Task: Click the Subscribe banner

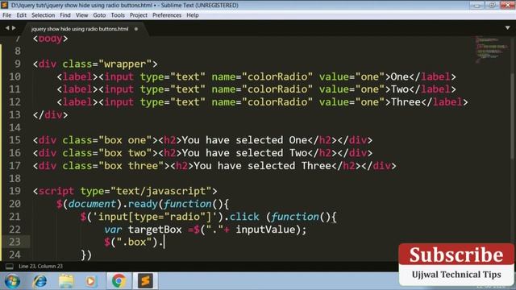Action: pyautogui.click(x=456, y=264)
